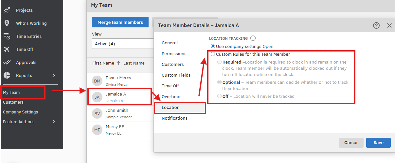Select the Use company settings radio button
Viewport: 395px width, 163px height.
(x=213, y=46)
